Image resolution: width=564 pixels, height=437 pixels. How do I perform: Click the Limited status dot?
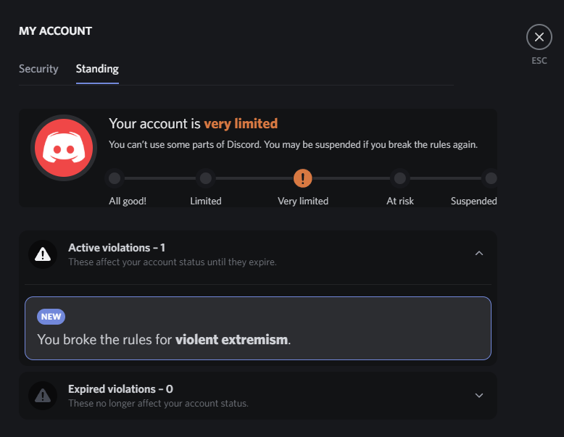[206, 178]
